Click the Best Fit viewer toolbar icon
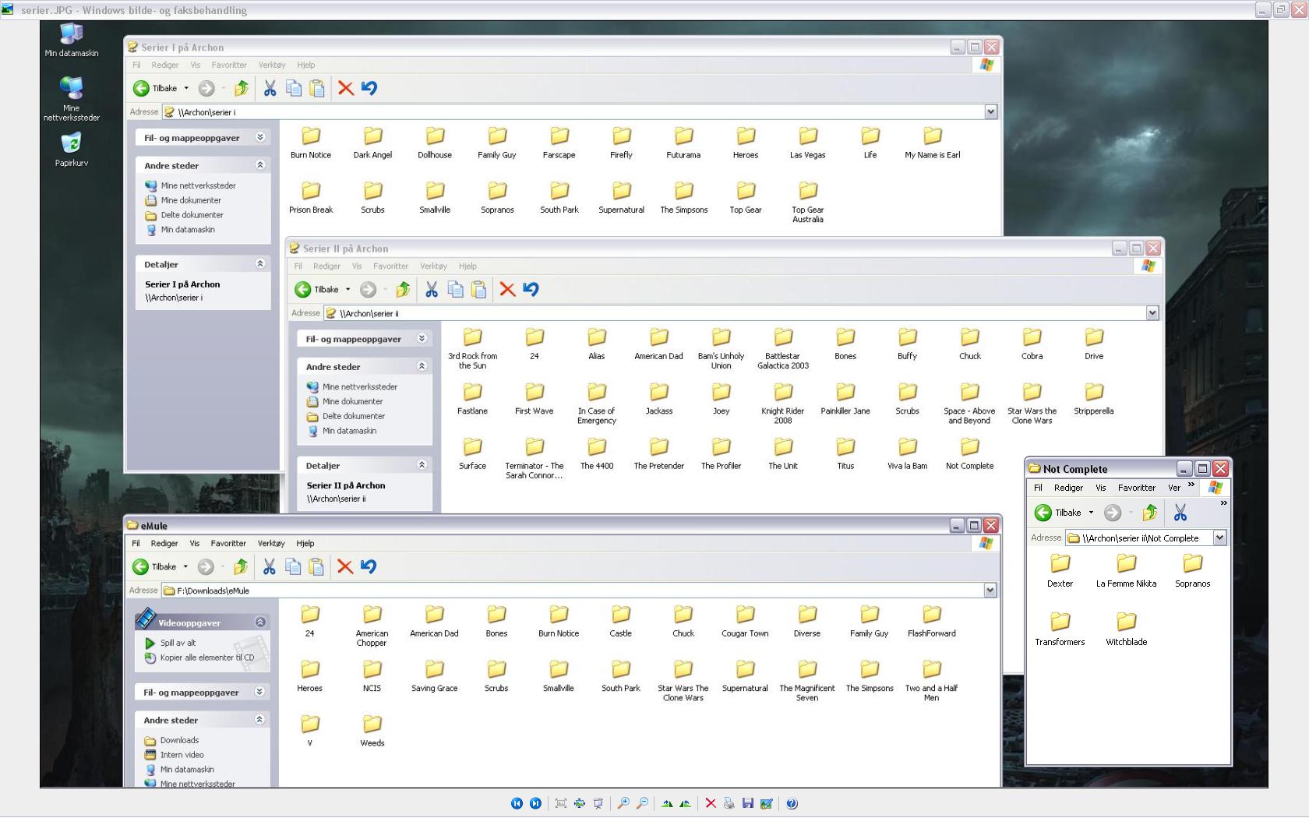Viewport: 1309px width, 818px height. coord(560,803)
